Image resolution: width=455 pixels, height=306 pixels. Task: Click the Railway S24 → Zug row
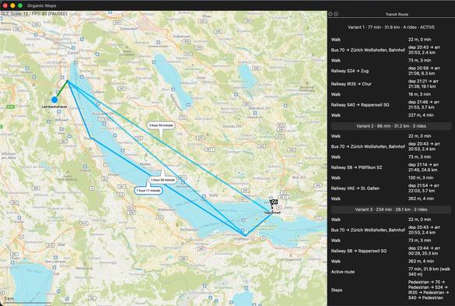(x=391, y=71)
